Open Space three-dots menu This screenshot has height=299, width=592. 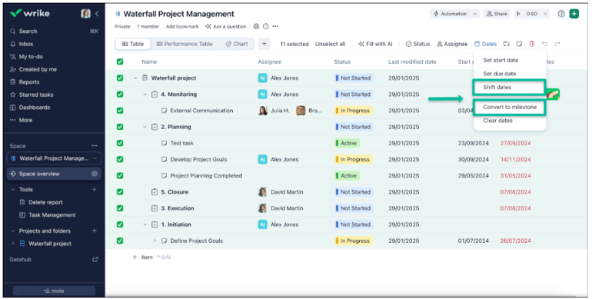(94, 146)
